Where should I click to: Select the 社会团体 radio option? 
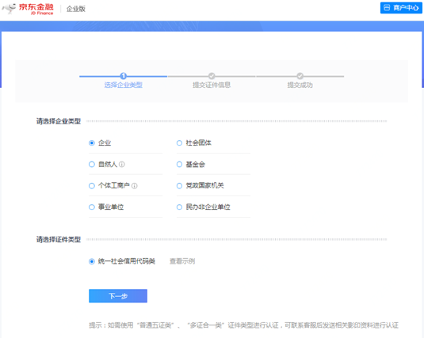coord(179,143)
